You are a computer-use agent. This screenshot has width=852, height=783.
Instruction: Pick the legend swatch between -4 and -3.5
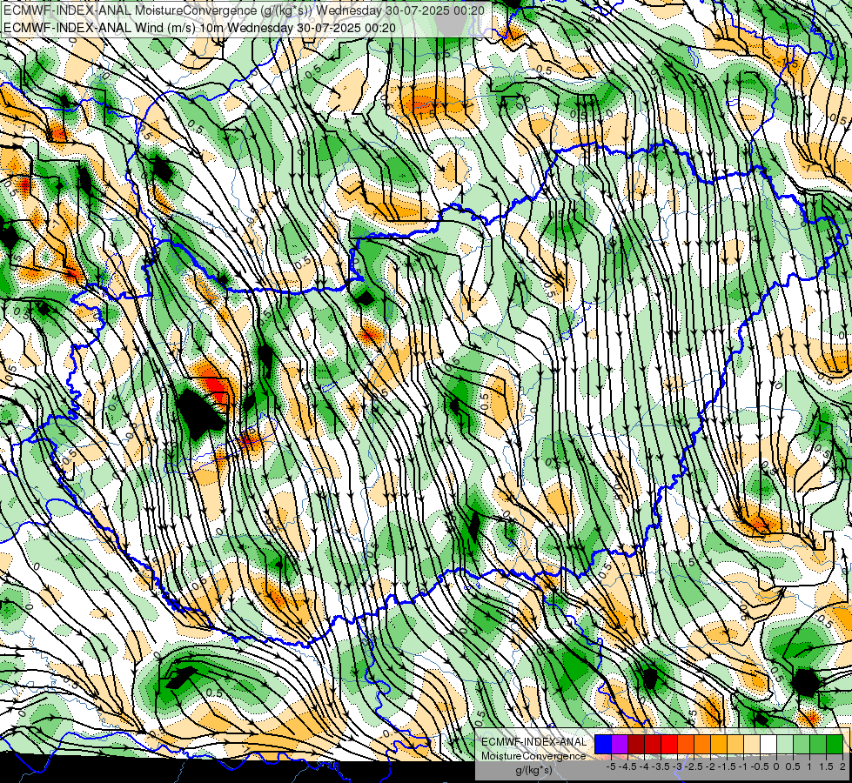(653, 744)
